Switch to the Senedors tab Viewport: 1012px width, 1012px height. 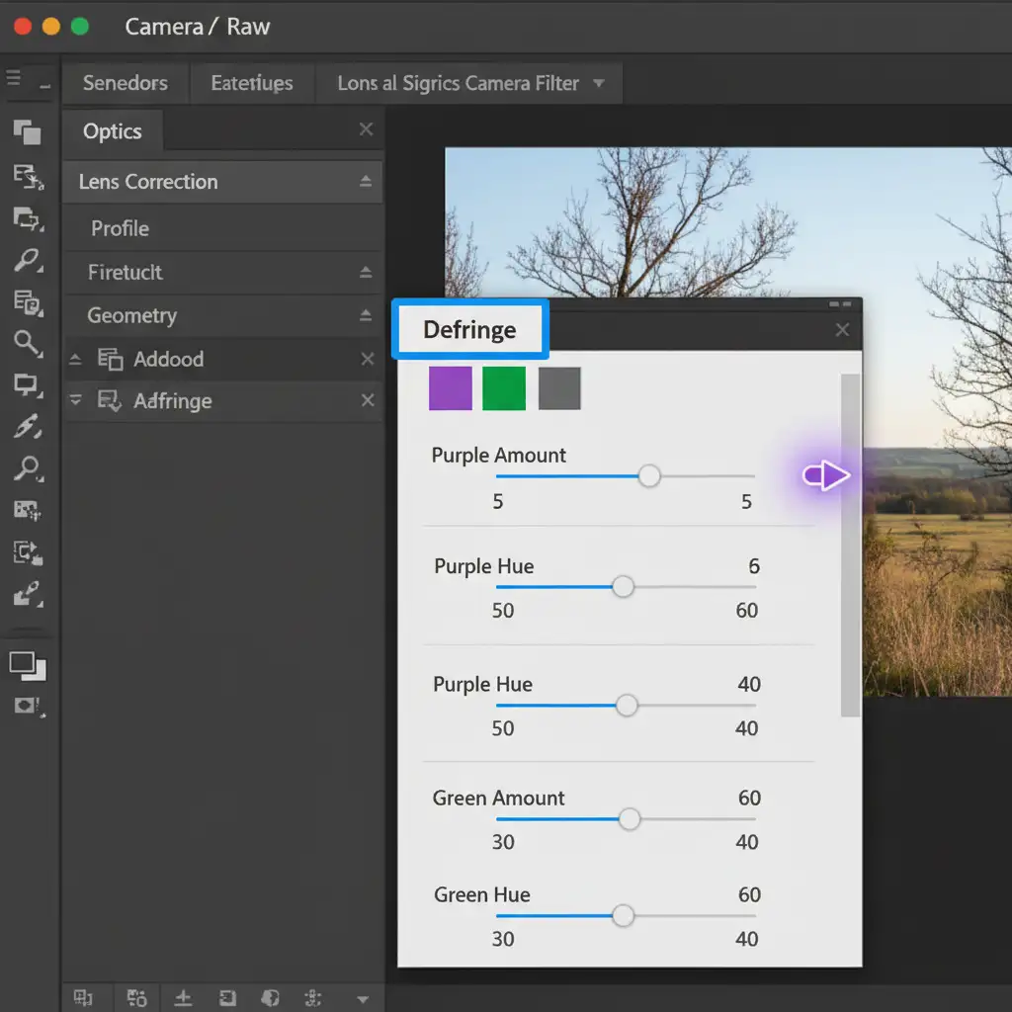click(x=125, y=84)
